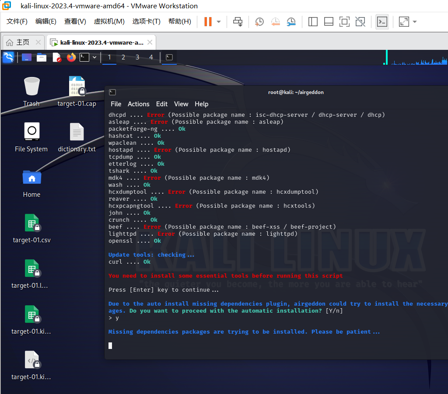
Task: Take a snapshot of the virtual machine
Action: (259, 21)
